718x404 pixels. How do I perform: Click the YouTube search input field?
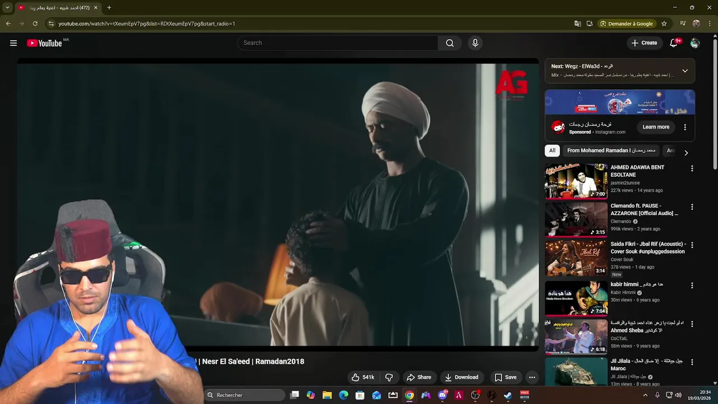(x=338, y=43)
